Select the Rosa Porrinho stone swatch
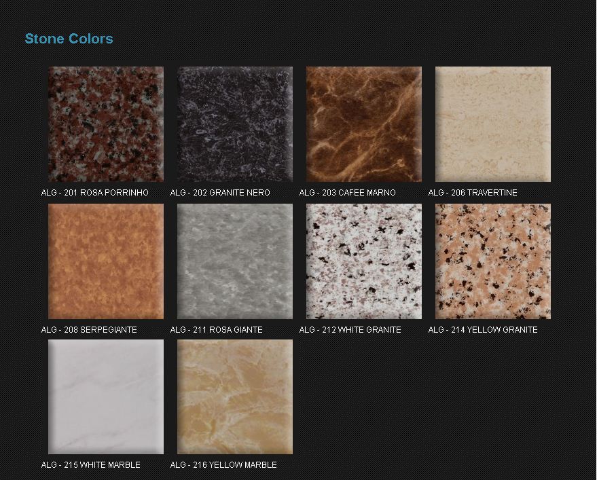 106,124
